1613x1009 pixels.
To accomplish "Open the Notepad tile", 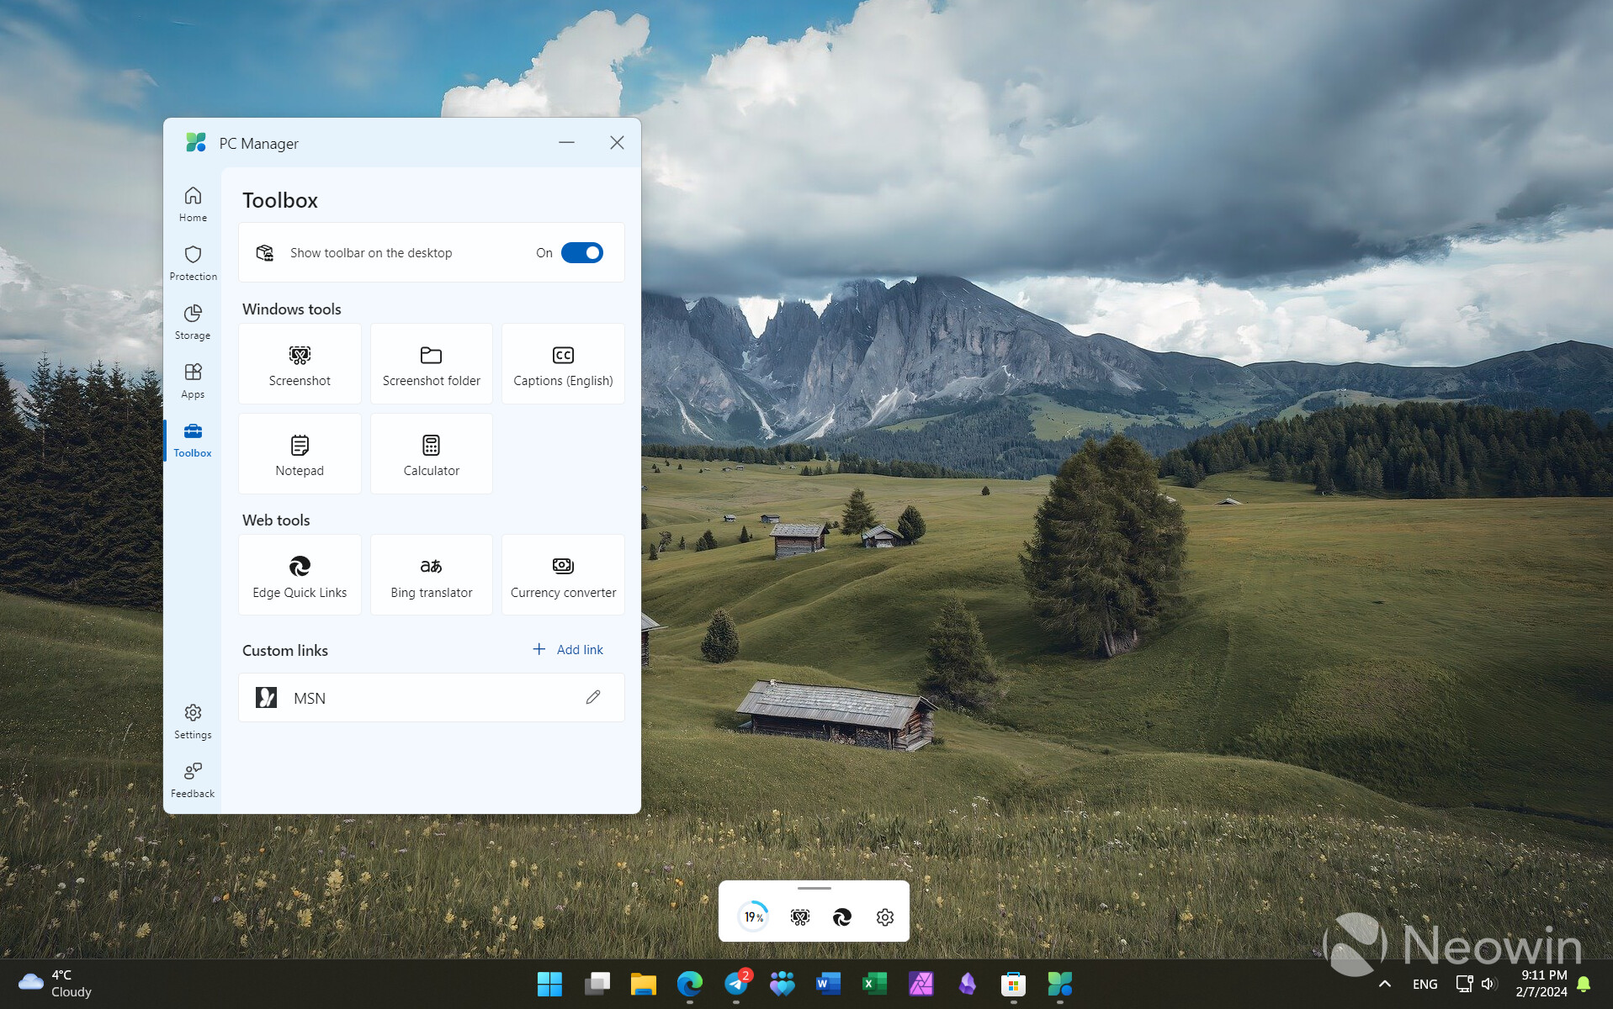I will click(x=300, y=454).
